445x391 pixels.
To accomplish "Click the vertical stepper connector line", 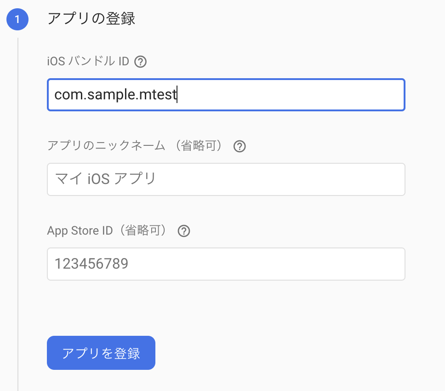I will click(x=18, y=214).
